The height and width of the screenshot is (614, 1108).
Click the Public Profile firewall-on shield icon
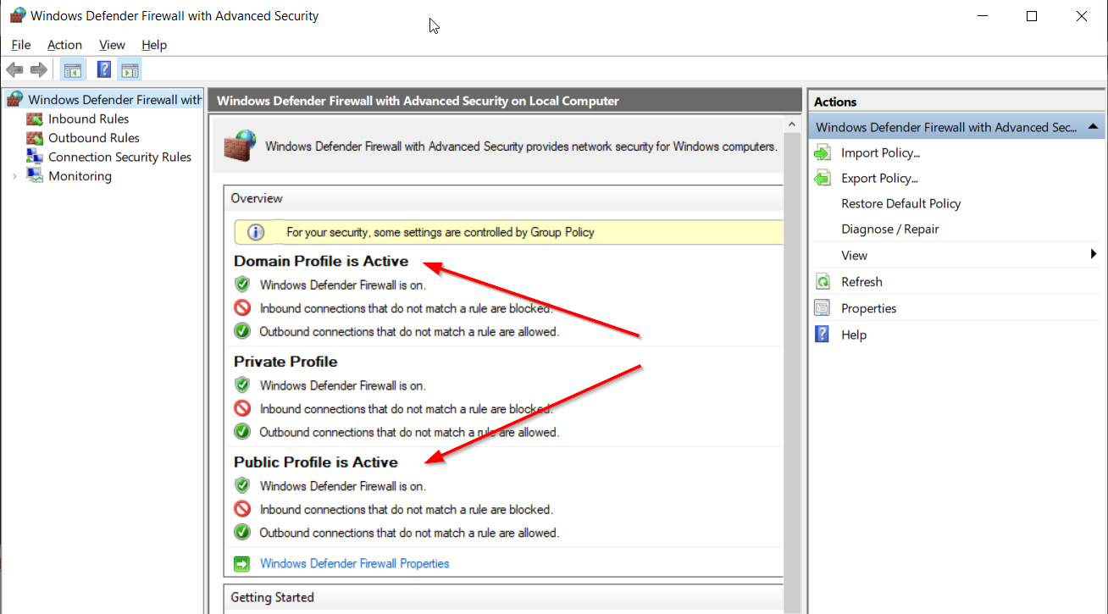coord(242,486)
